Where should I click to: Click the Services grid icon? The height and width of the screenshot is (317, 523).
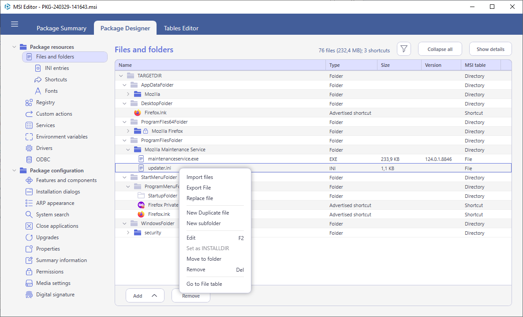point(29,125)
